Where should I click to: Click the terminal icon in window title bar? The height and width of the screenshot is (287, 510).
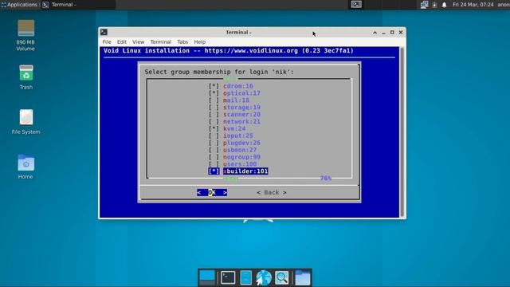104,32
